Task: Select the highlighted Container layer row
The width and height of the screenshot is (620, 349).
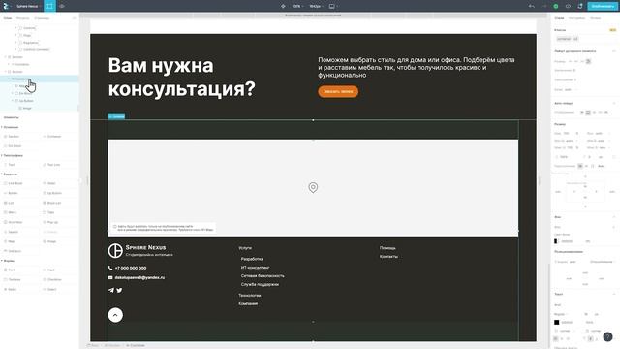Action: pos(39,79)
